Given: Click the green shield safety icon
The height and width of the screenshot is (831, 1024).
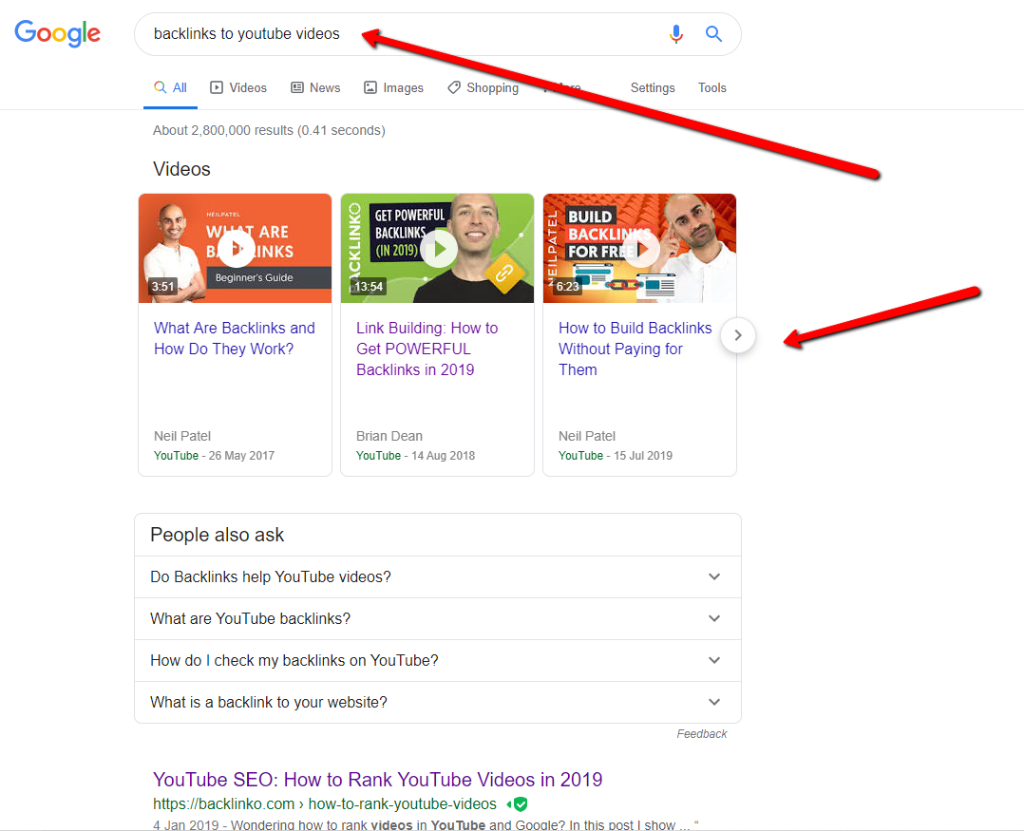Looking at the screenshot, I should (x=520, y=804).
